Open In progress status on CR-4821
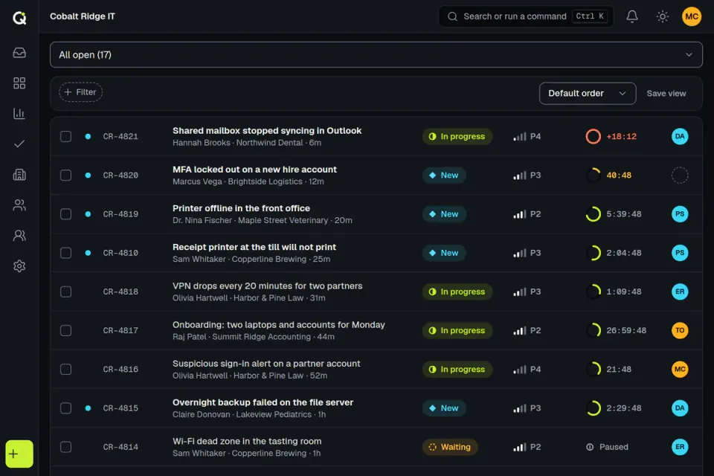Screen dimensions: 714x476 click(457, 136)
